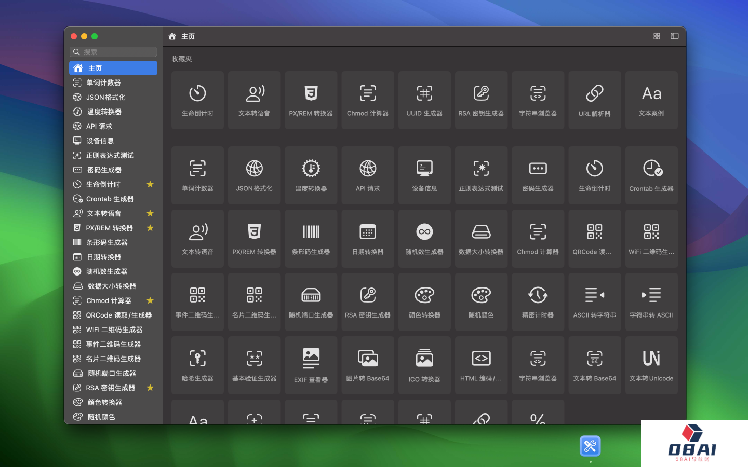This screenshot has height=467, width=748.
Task: Open the QRCode 读… tile in the grid
Action: (x=594, y=239)
